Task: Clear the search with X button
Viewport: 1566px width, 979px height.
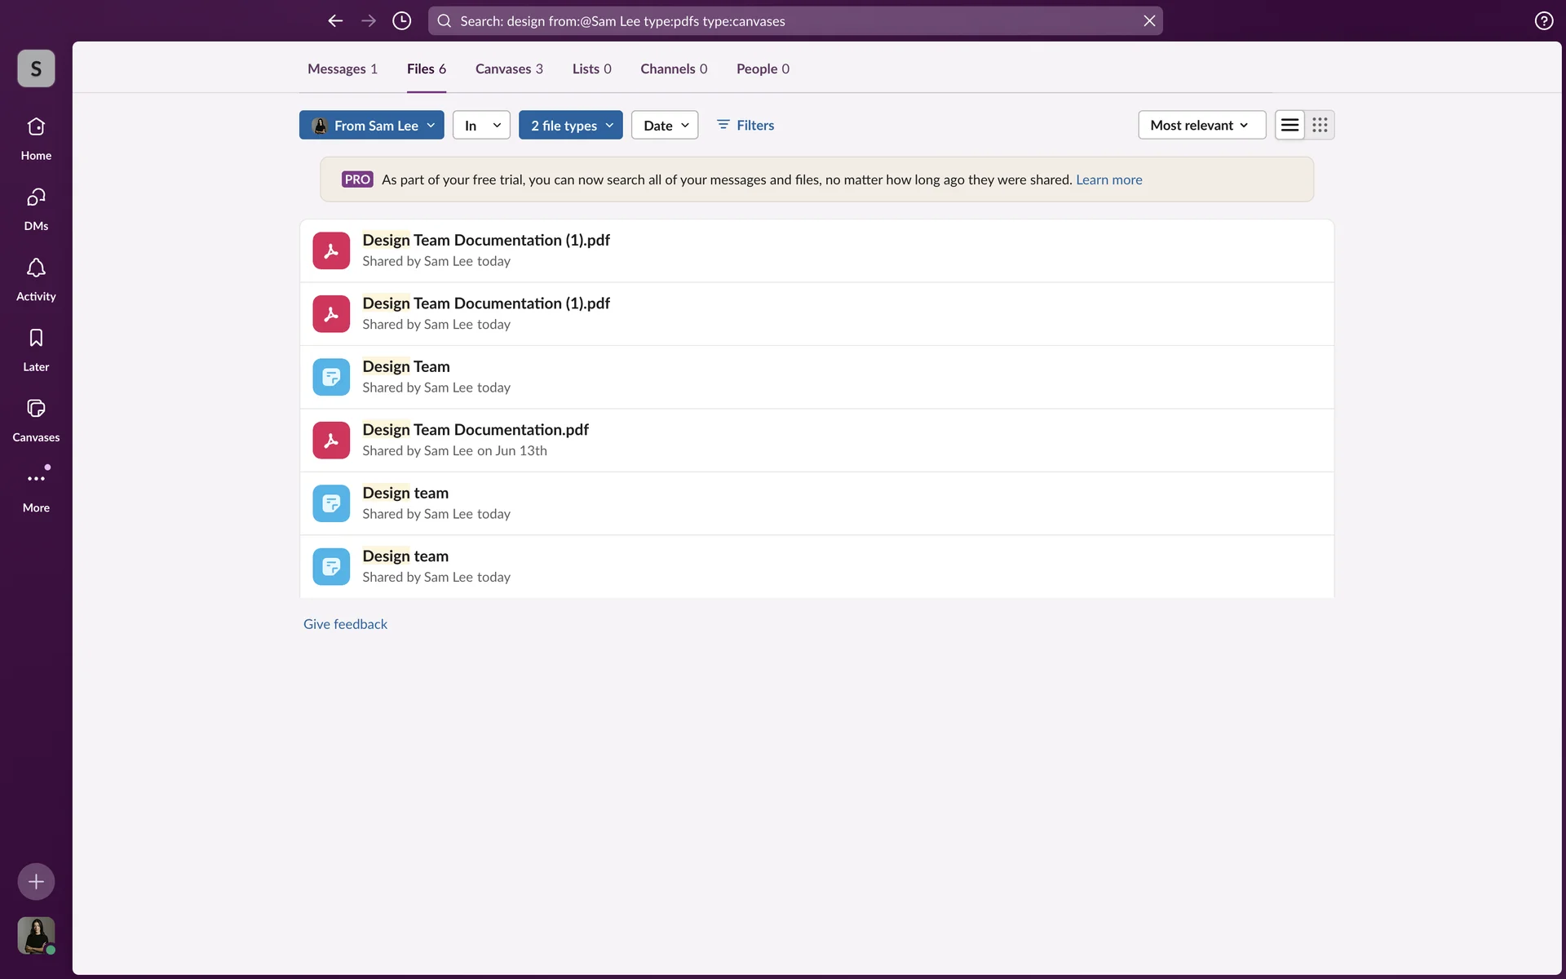Action: (x=1149, y=21)
